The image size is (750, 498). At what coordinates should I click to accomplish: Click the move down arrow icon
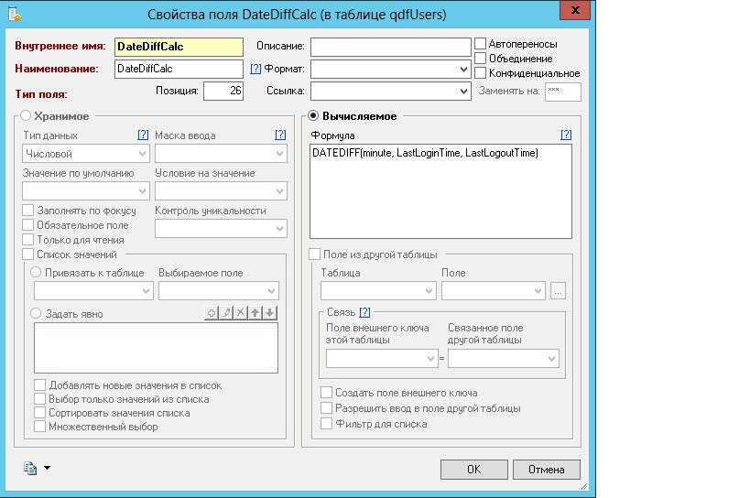pos(270,313)
